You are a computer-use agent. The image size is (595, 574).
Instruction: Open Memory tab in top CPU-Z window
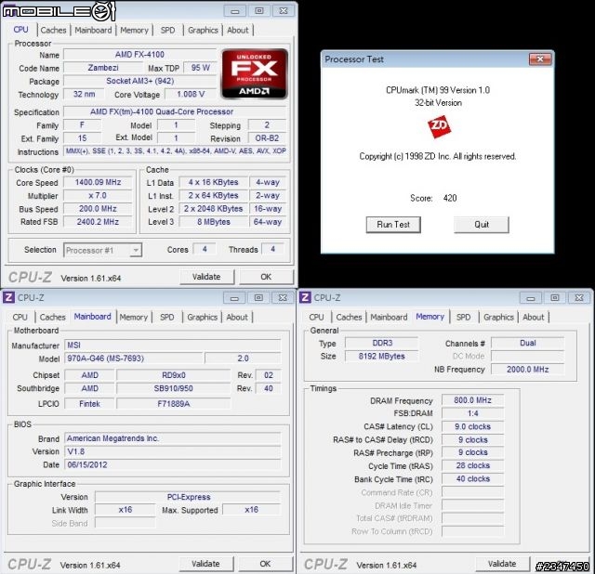coord(134,30)
